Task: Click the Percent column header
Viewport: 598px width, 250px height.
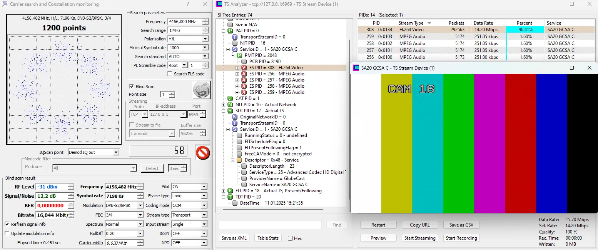Action: pyautogui.click(x=524, y=23)
